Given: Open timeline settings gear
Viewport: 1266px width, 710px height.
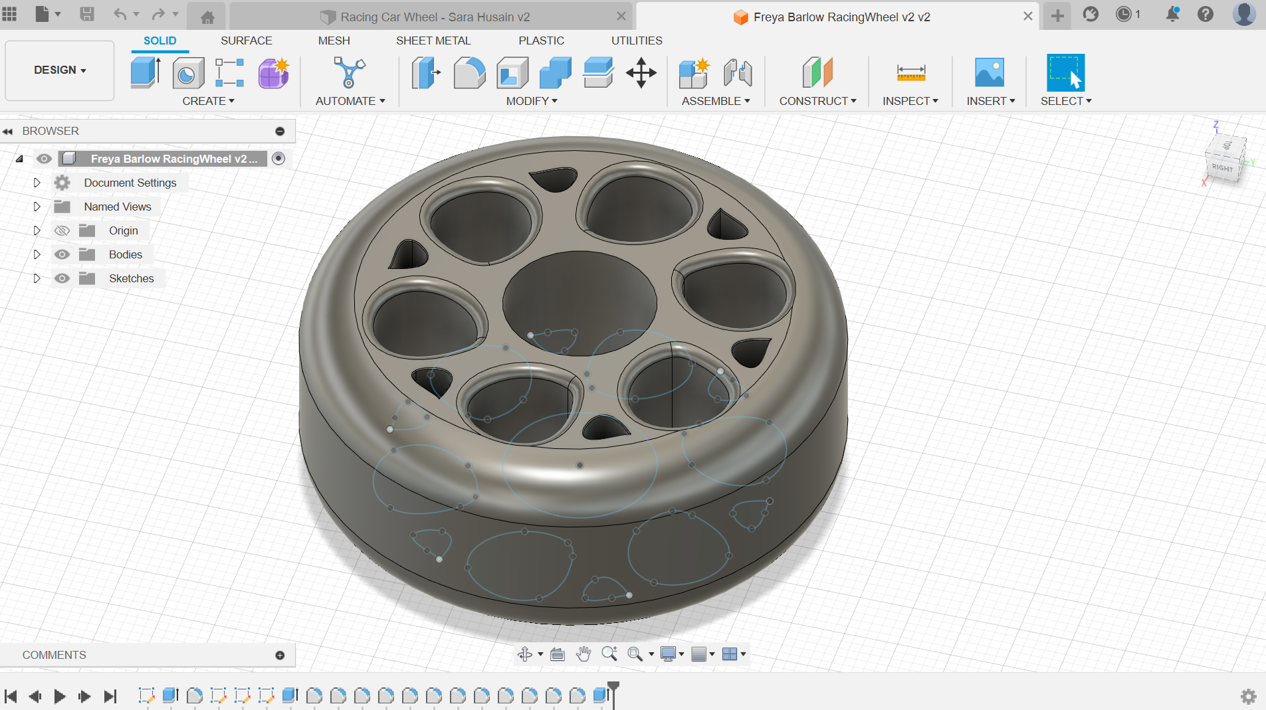Looking at the screenshot, I should pos(1249,696).
